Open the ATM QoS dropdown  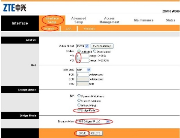point(83,70)
